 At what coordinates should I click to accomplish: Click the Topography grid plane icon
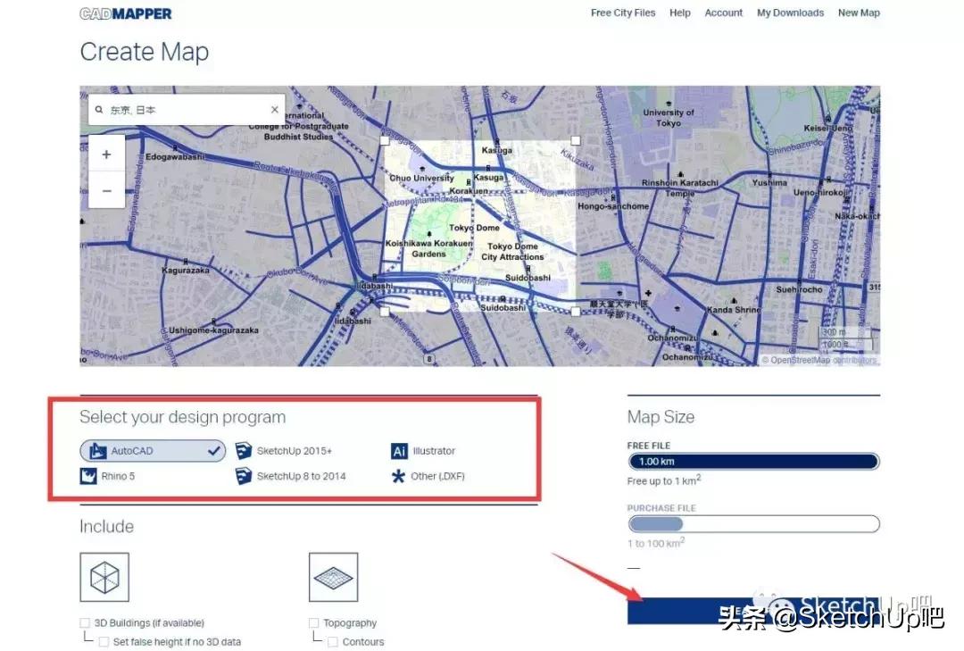[332, 576]
